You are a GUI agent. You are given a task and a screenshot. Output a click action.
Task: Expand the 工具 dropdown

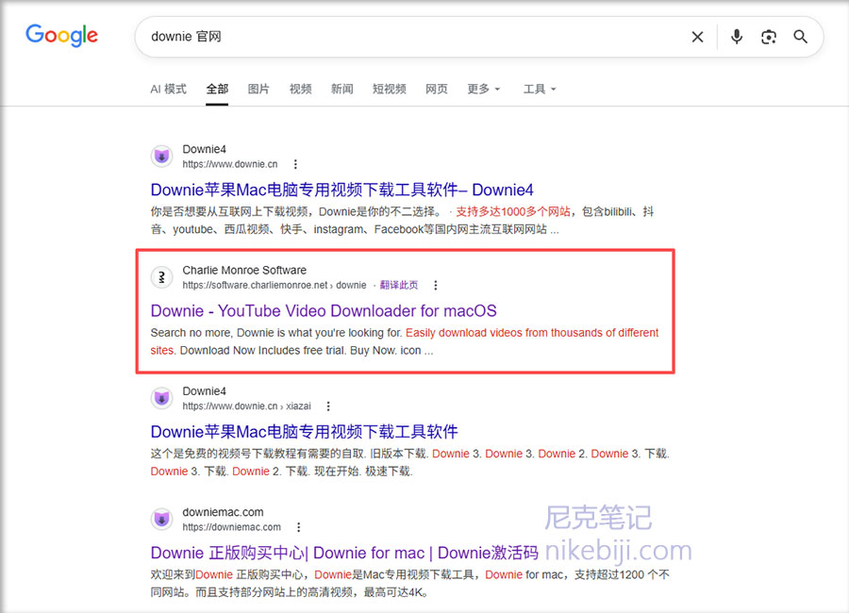pyautogui.click(x=540, y=89)
